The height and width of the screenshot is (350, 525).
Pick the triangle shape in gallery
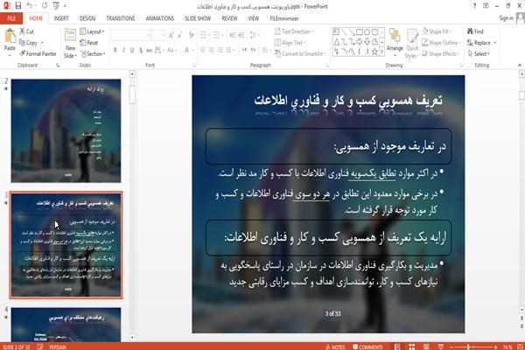point(336,42)
